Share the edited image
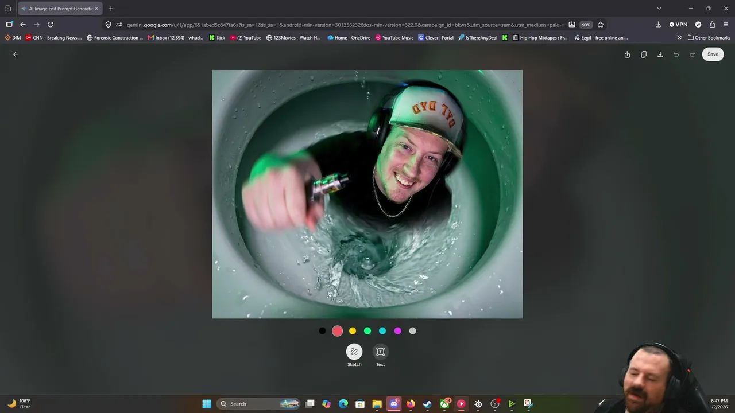This screenshot has width=735, height=413. click(x=627, y=54)
